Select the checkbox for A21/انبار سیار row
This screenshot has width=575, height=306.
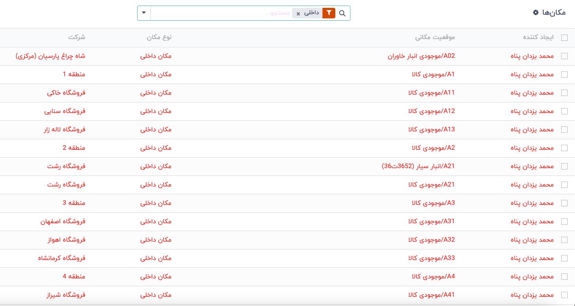point(564,166)
